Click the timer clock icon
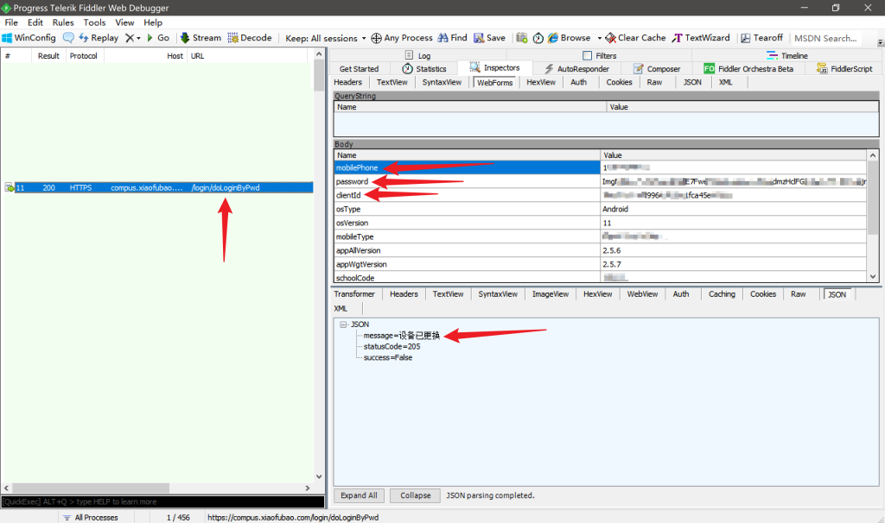The width and height of the screenshot is (885, 523). point(538,38)
